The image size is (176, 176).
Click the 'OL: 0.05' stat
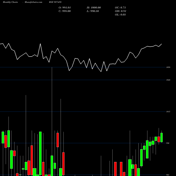click(x=120, y=15)
